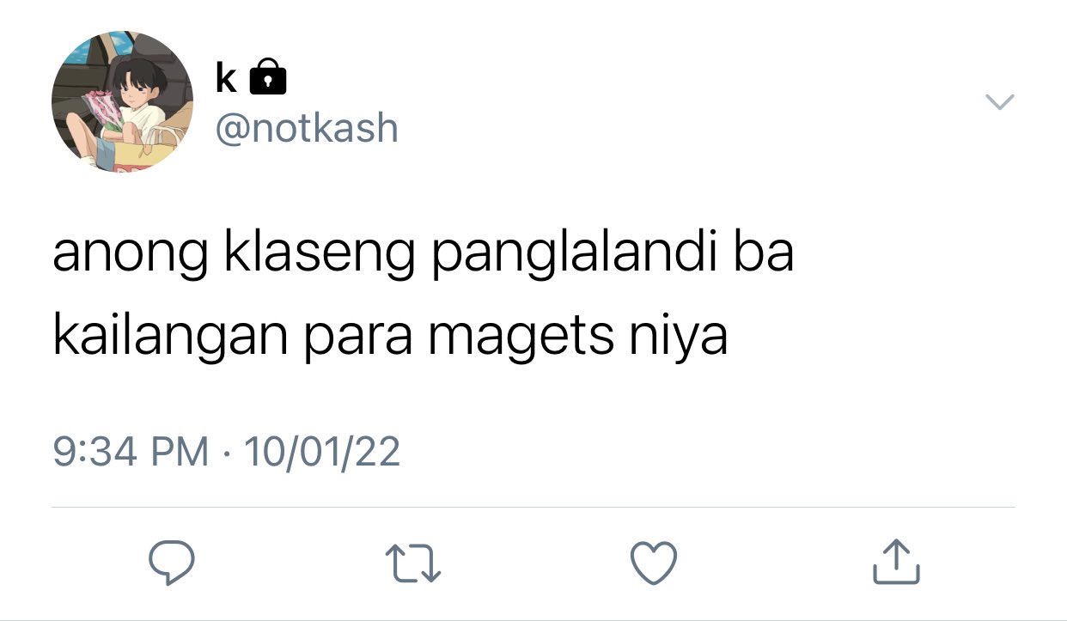Click the display name k
The image size is (1067, 621).
(x=226, y=77)
